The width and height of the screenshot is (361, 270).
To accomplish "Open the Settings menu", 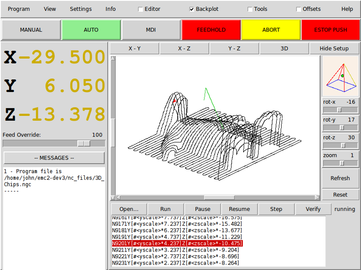I will [81, 9].
